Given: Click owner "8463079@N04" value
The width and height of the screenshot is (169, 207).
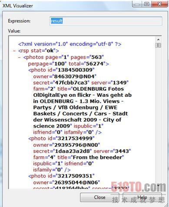Looking at the screenshot, I should pos(74,76).
